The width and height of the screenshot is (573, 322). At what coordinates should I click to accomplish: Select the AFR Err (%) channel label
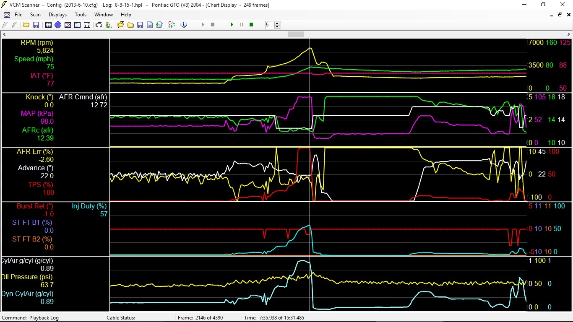point(35,151)
